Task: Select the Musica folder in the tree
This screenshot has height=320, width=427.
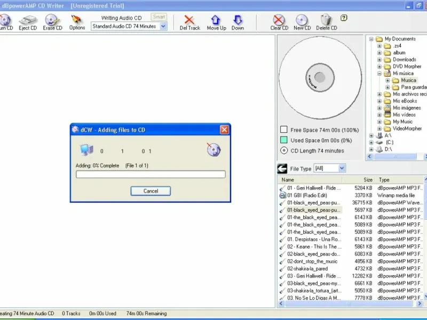Action: 408,81
